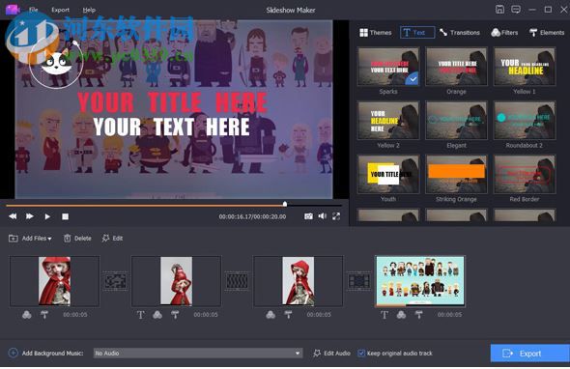Screen dimensions: 570x369
Task: Apply the Orange text template
Action: click(456, 67)
